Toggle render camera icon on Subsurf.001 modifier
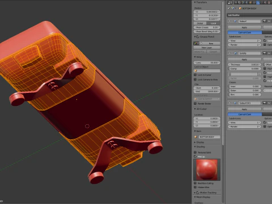This screenshot has height=204, width=272. pos(265,103)
